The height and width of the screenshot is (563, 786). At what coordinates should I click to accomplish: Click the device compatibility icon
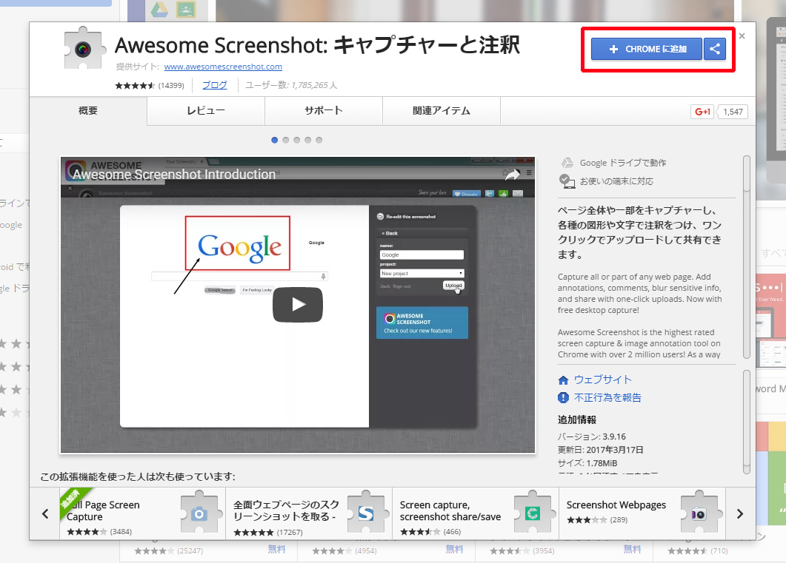567,181
